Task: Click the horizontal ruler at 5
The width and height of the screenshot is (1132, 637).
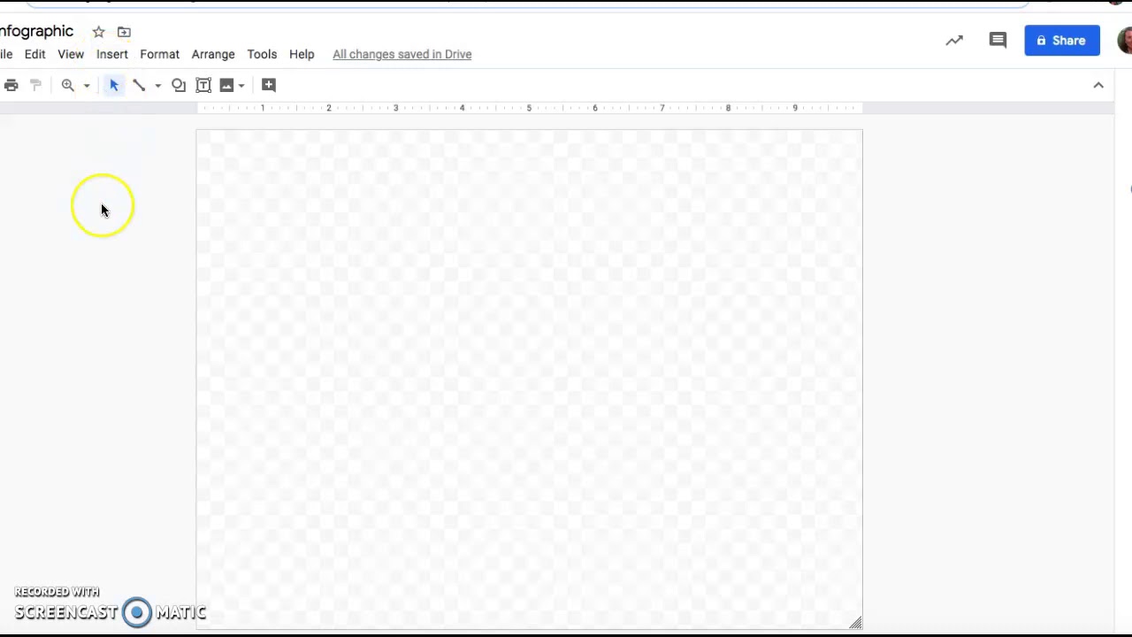Action: coord(529,108)
